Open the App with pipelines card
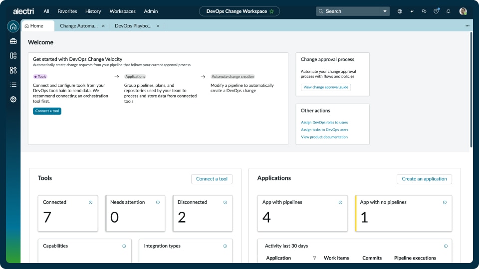479x269 pixels. coord(302,214)
